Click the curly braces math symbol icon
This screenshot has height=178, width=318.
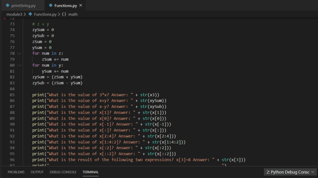point(64,14)
